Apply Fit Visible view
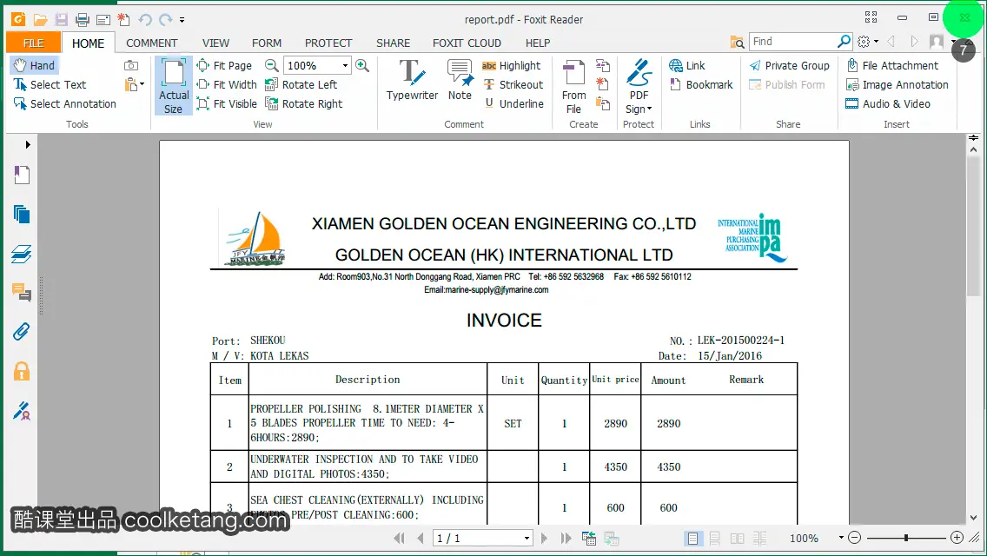 coord(227,104)
